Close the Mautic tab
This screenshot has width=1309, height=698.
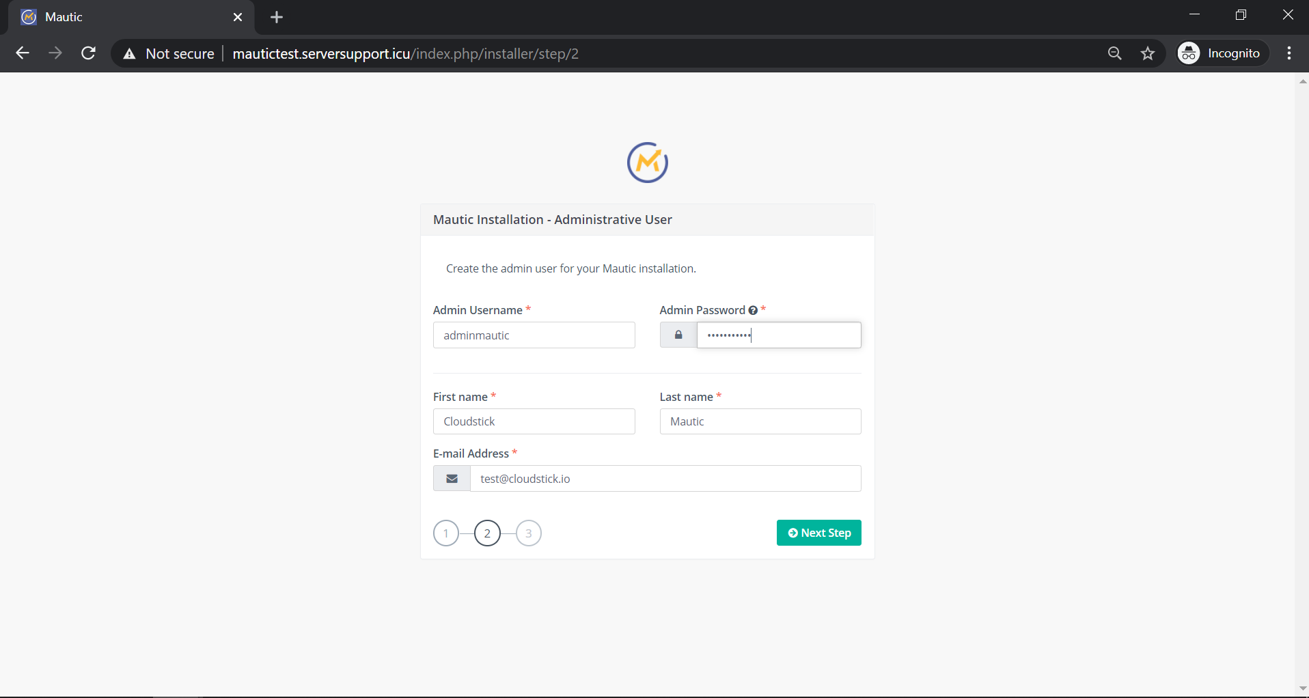pos(238,17)
